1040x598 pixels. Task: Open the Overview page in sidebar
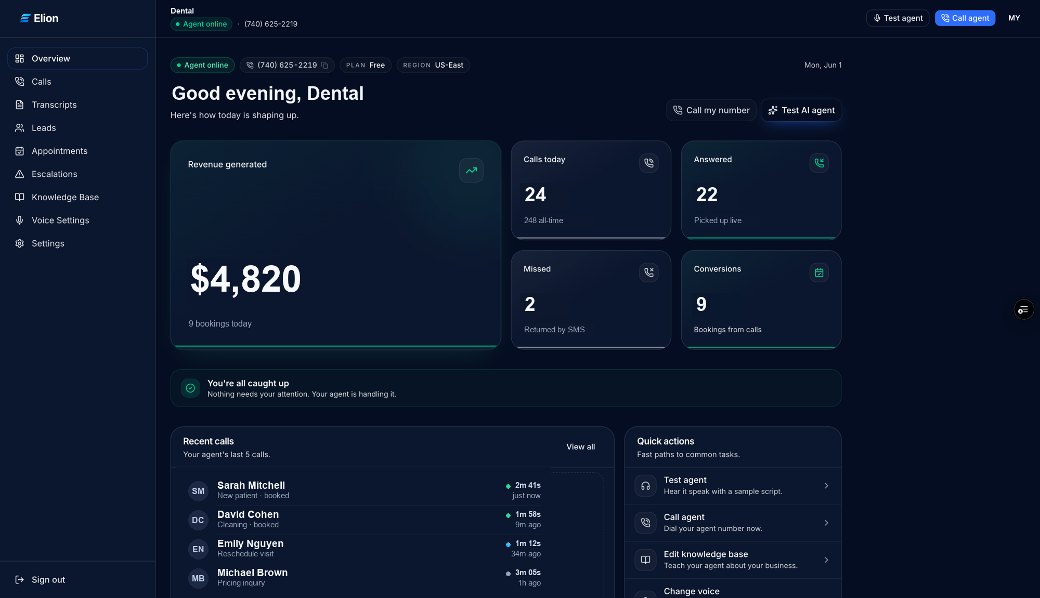pyautogui.click(x=77, y=59)
